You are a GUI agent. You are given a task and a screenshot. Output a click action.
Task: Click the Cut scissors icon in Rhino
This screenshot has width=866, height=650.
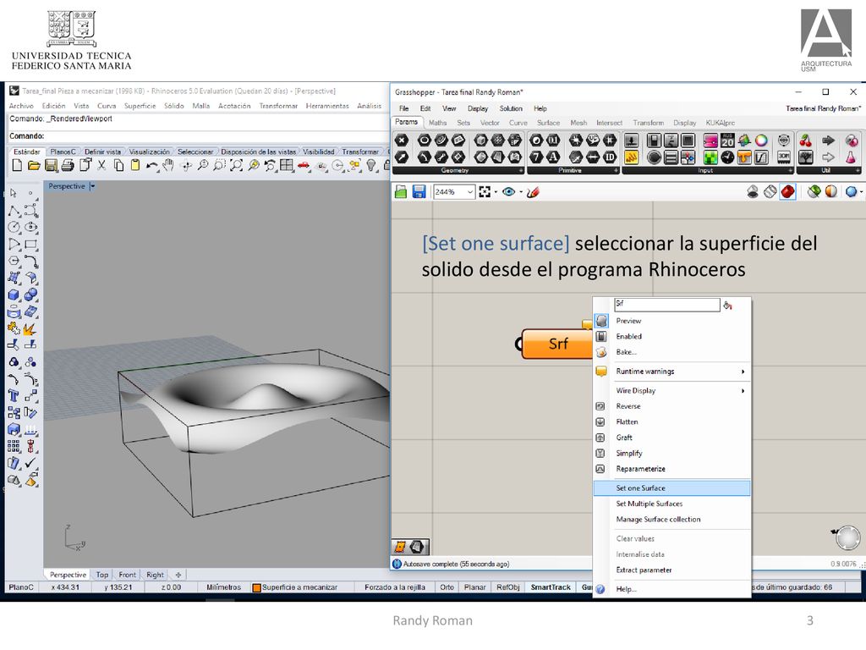(101, 165)
